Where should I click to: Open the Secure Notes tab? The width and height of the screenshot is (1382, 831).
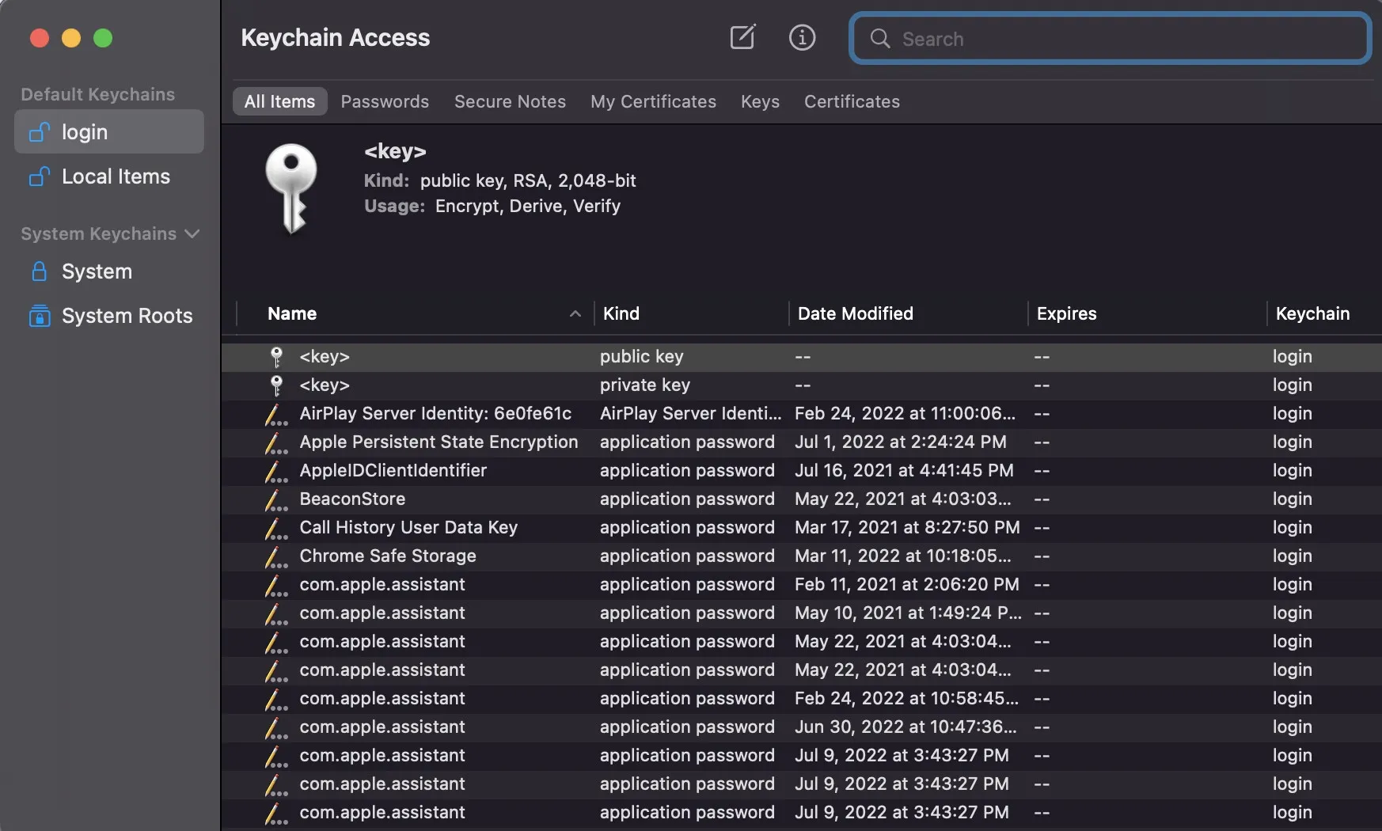(510, 101)
